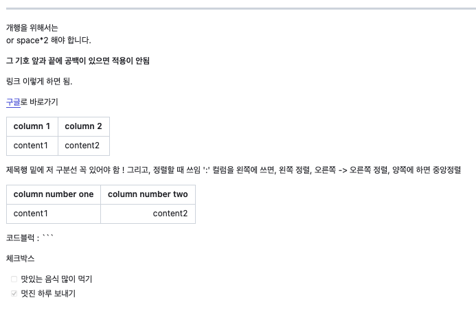
Task: Click the 'or space*2 해야 합니다.' line
Action: [49, 40]
